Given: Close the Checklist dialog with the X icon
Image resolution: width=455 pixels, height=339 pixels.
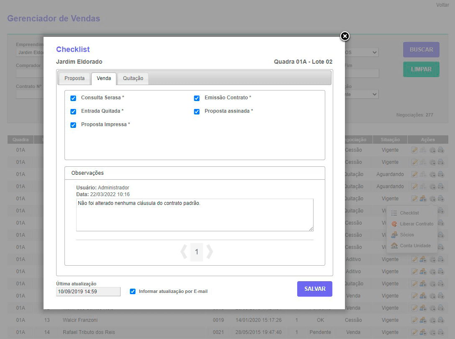Looking at the screenshot, I should [x=344, y=36].
